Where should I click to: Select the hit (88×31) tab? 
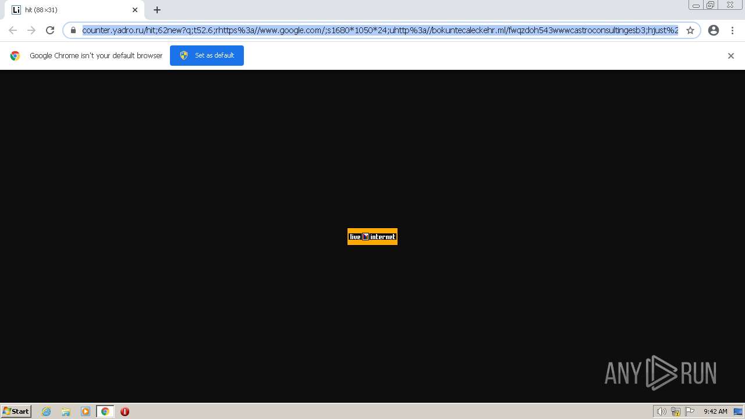click(74, 10)
